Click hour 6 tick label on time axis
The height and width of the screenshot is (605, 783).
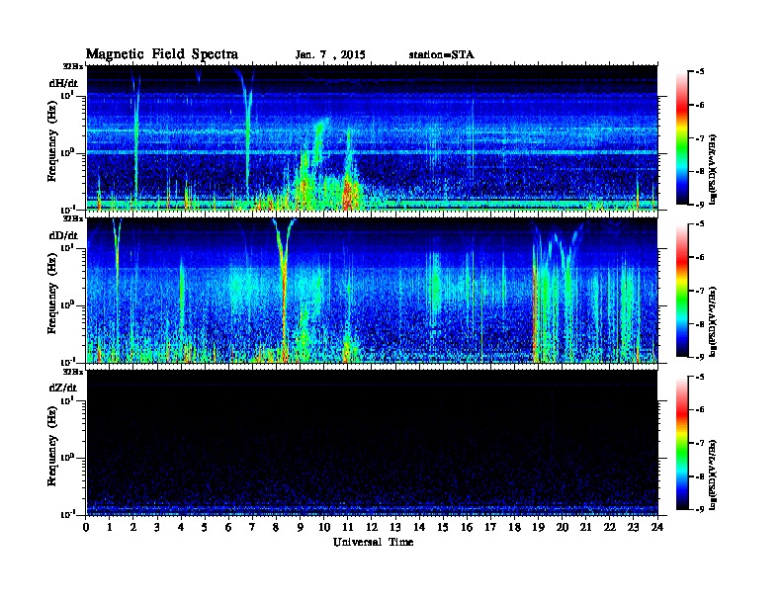(x=228, y=527)
